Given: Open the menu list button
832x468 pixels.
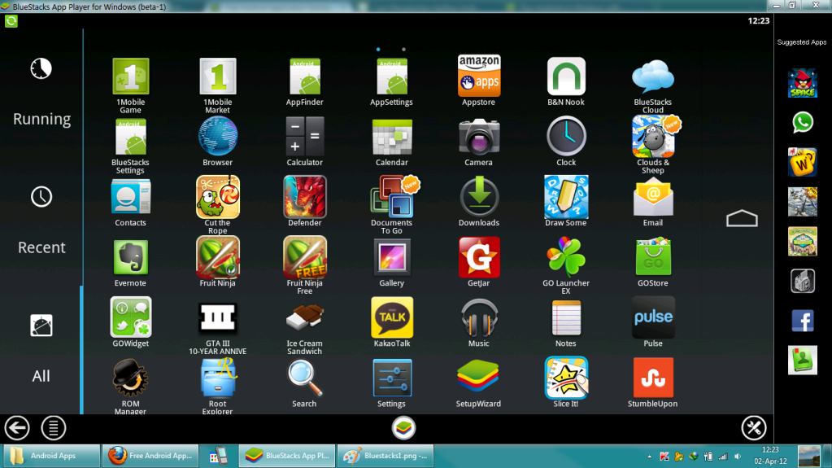Looking at the screenshot, I should 54,427.
